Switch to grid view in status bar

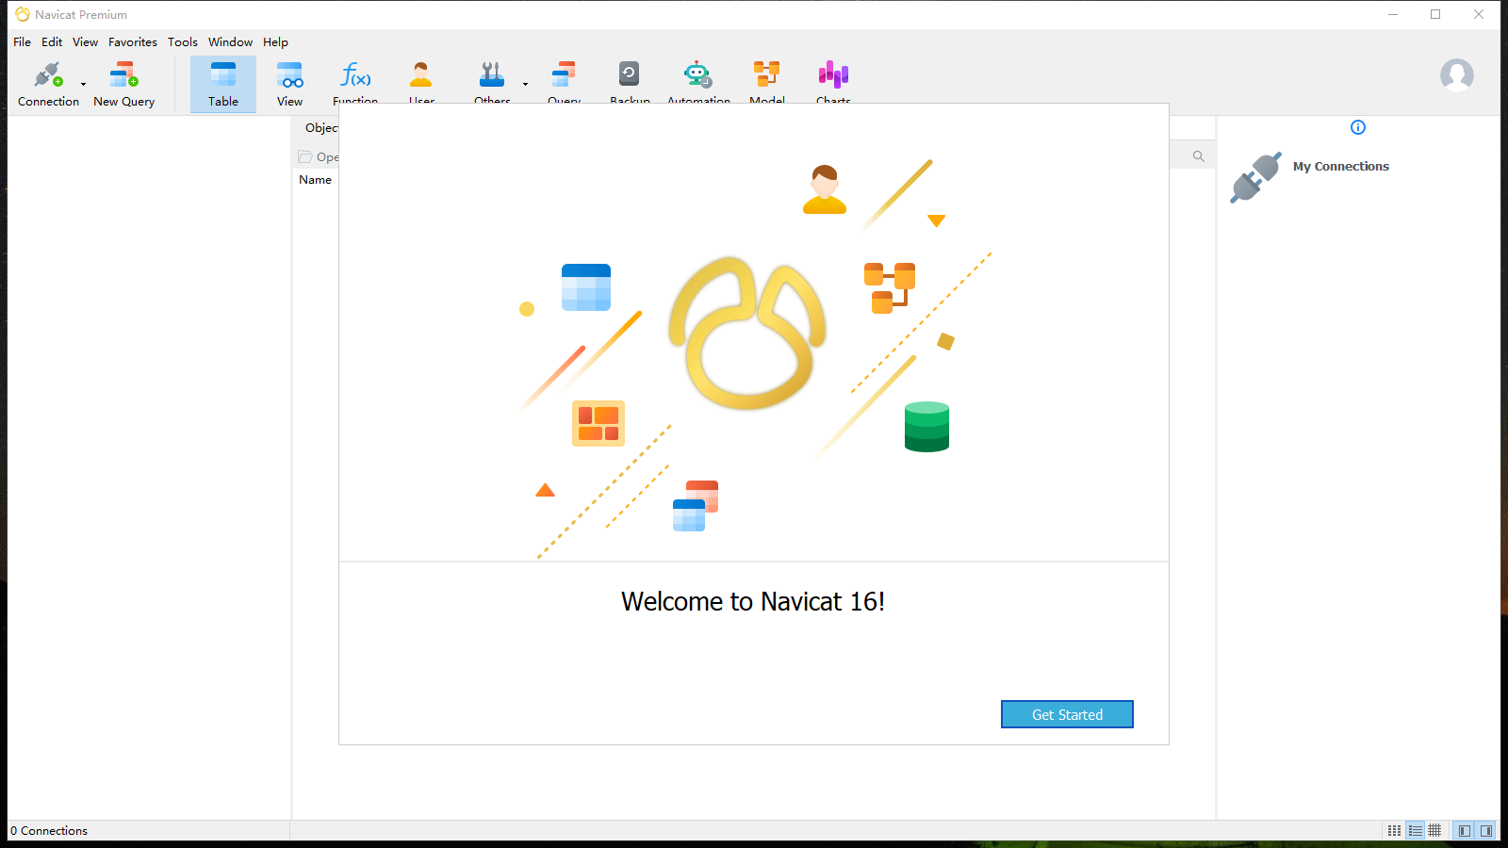click(1434, 831)
